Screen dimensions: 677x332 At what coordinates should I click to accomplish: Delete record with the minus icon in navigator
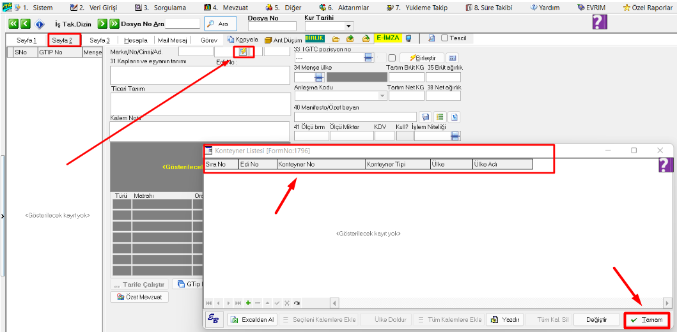(x=258, y=303)
